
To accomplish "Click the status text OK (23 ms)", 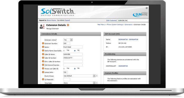I will 122,43.
